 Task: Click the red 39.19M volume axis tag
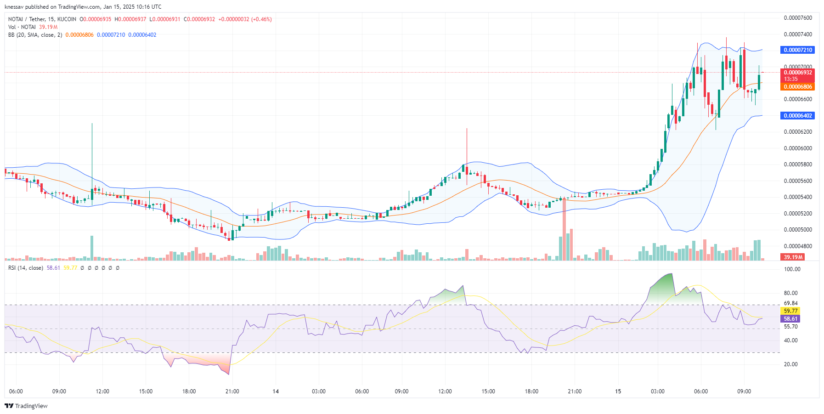click(793, 257)
